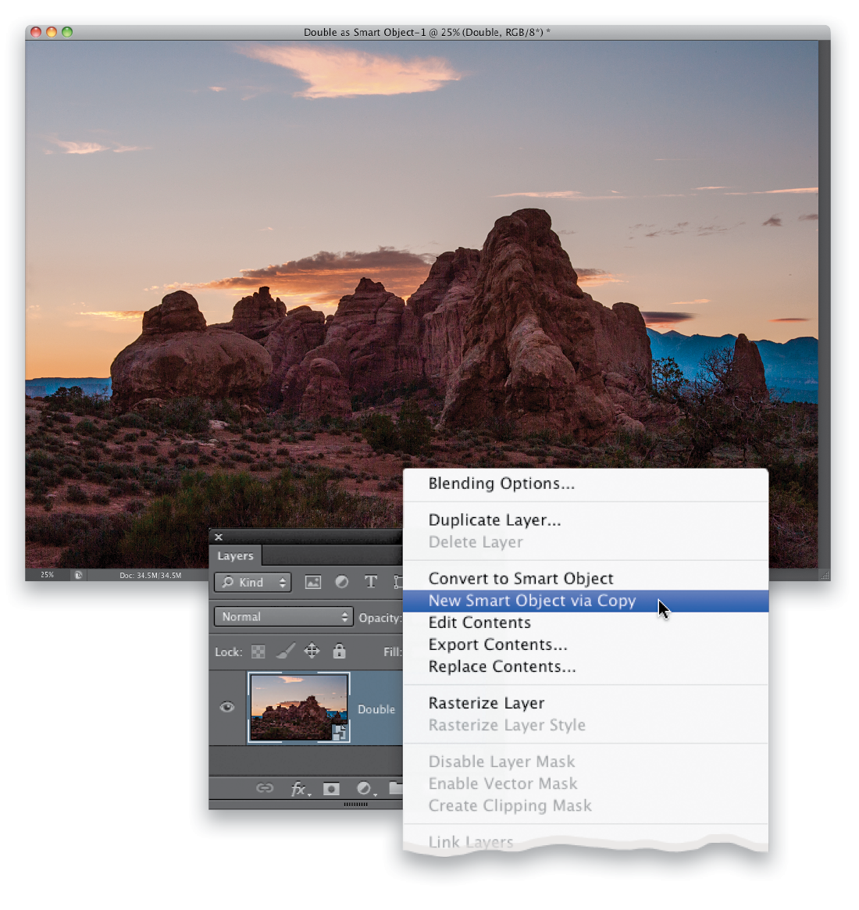Switch to the Layers tab
Viewport: 859px width, 910px height.
coord(236,555)
